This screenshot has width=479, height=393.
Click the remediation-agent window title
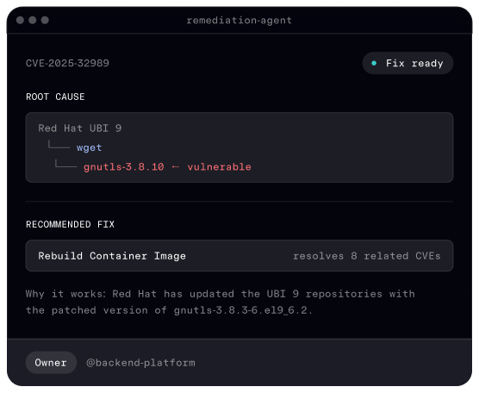pos(239,20)
